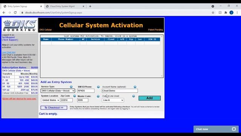Open the Chat now widget
The image size is (241, 136).
[216, 129]
